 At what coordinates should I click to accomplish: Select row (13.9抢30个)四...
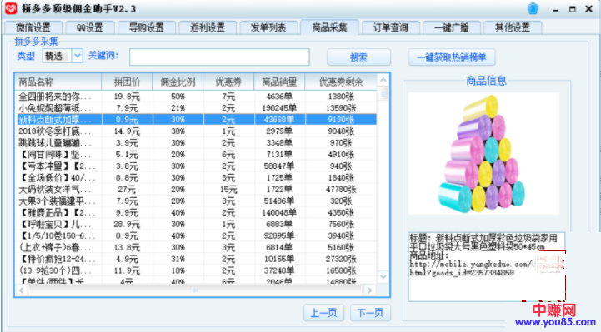coord(196,270)
